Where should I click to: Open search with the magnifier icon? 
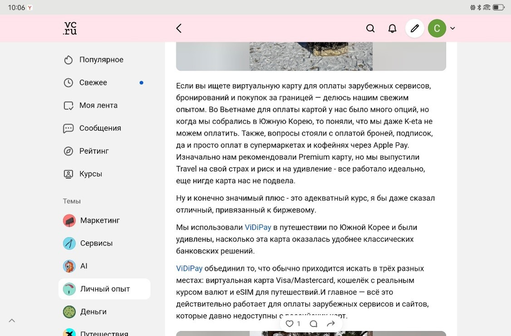370,28
